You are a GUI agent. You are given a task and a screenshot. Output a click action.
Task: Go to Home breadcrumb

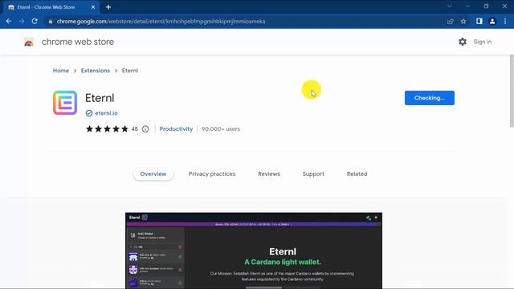[61, 71]
